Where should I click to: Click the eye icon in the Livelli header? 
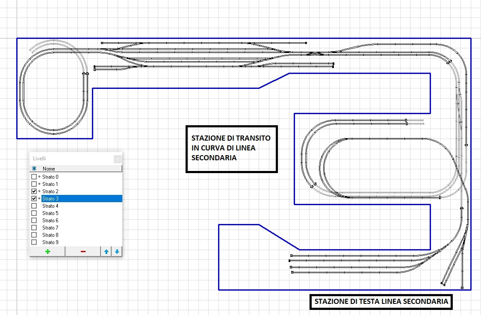pos(34,169)
